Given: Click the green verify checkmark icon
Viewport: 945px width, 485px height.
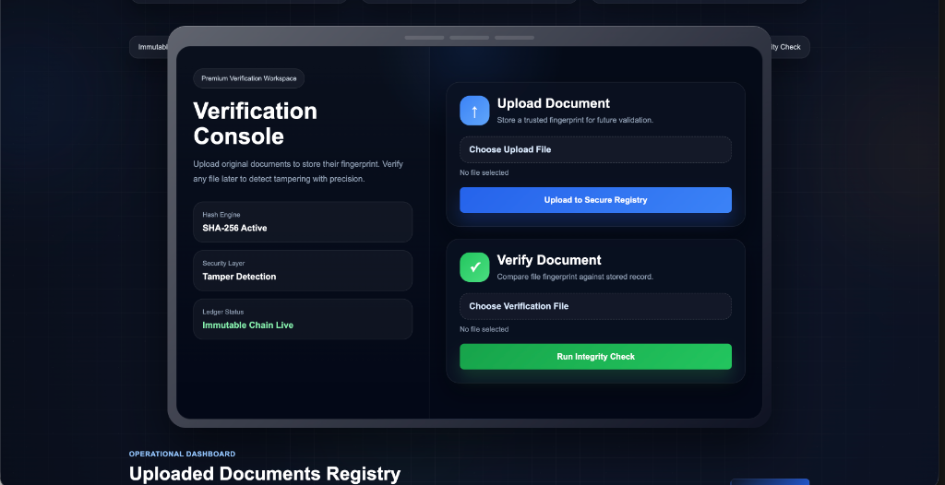Looking at the screenshot, I should [474, 267].
